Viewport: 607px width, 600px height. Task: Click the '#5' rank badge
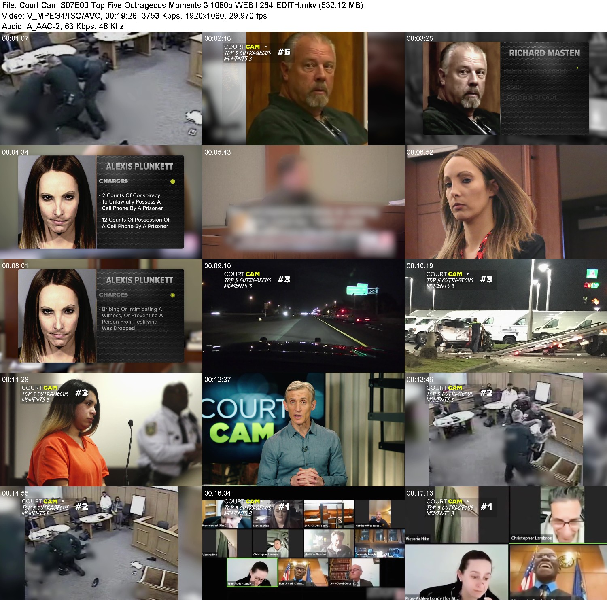point(284,52)
